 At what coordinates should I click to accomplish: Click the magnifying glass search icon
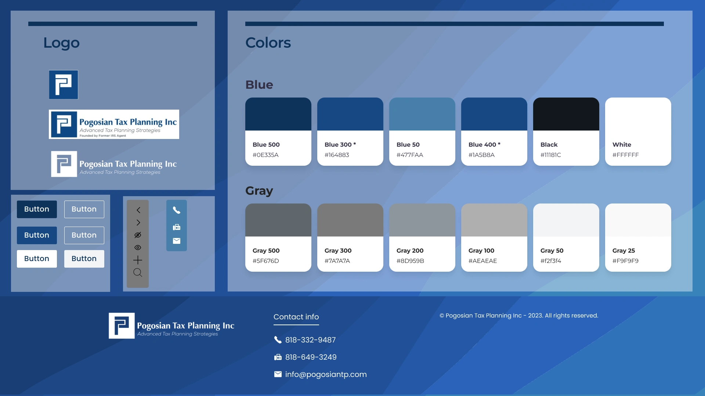point(138,272)
